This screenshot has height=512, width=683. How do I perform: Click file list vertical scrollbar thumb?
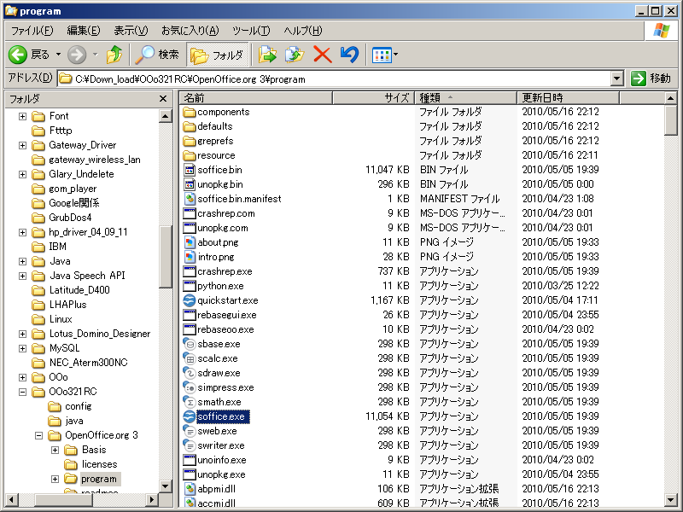point(671,120)
